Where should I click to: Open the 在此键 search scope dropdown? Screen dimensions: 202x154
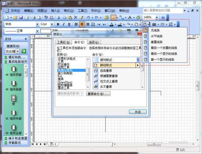click(x=18, y=51)
